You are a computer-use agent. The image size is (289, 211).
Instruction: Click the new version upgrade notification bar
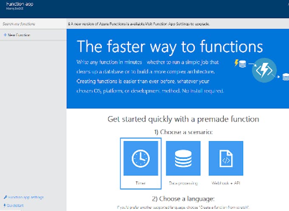pyautogui.click(x=178, y=24)
